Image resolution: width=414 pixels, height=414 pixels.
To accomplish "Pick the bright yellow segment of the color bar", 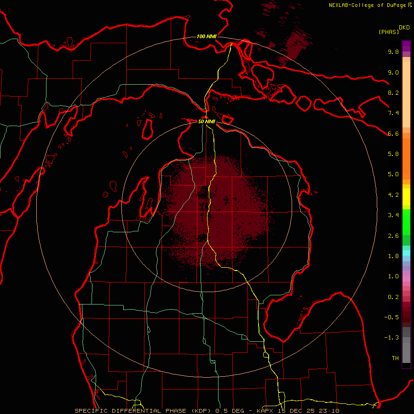I will coord(406,197).
